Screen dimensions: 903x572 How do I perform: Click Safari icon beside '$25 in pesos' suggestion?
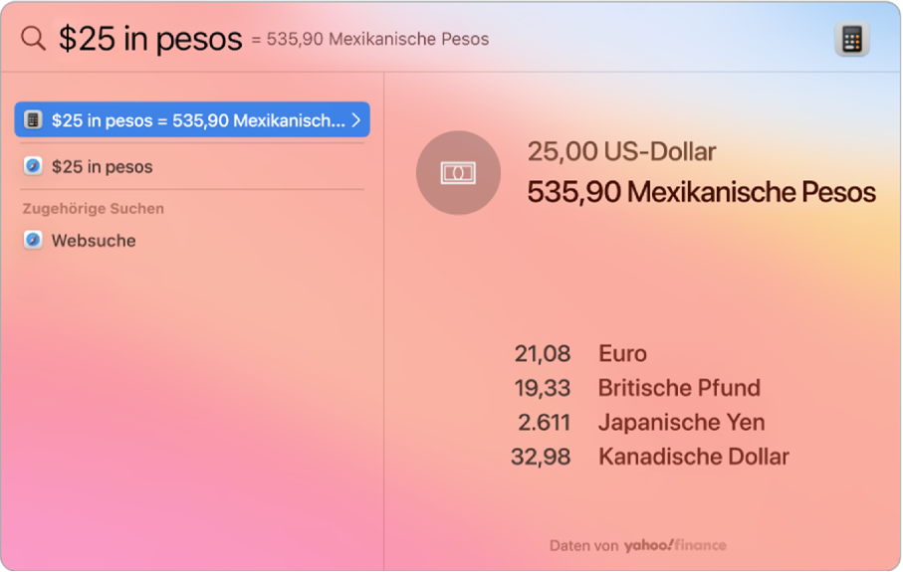click(33, 166)
